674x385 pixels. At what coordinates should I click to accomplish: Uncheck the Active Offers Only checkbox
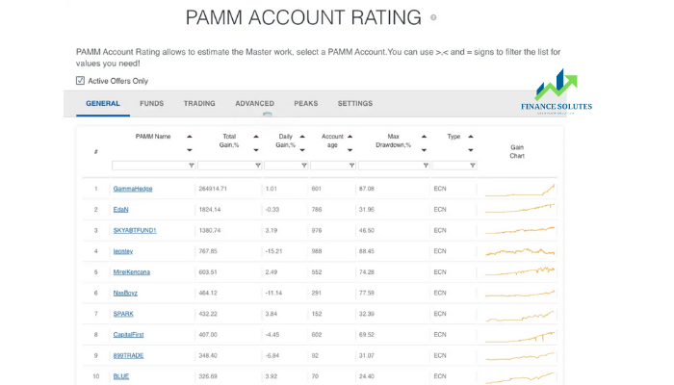click(80, 80)
